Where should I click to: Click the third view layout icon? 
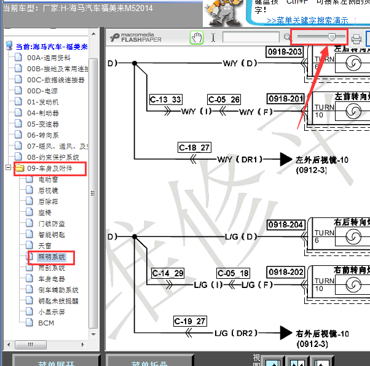pyautogui.click(x=322, y=362)
